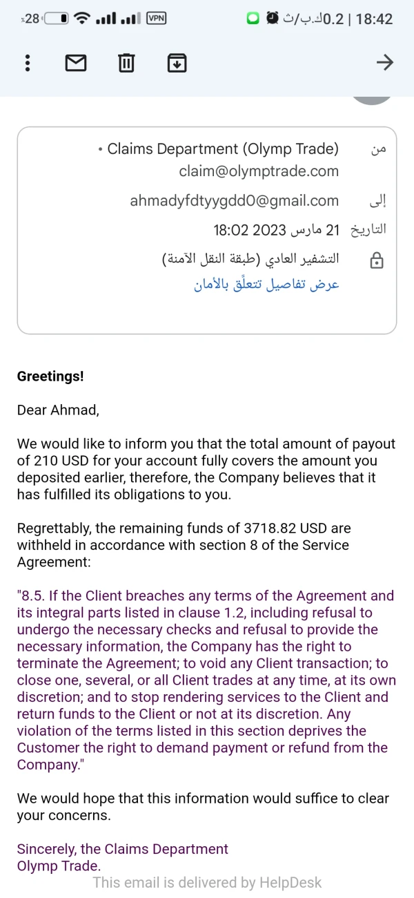Tap the encryption lock icon
The image size is (414, 898).
[x=377, y=260]
